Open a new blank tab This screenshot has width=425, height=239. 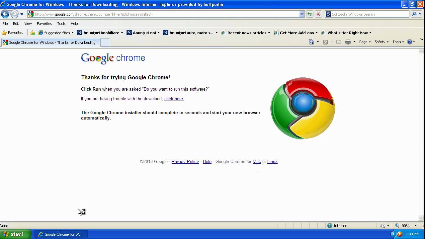105,42
